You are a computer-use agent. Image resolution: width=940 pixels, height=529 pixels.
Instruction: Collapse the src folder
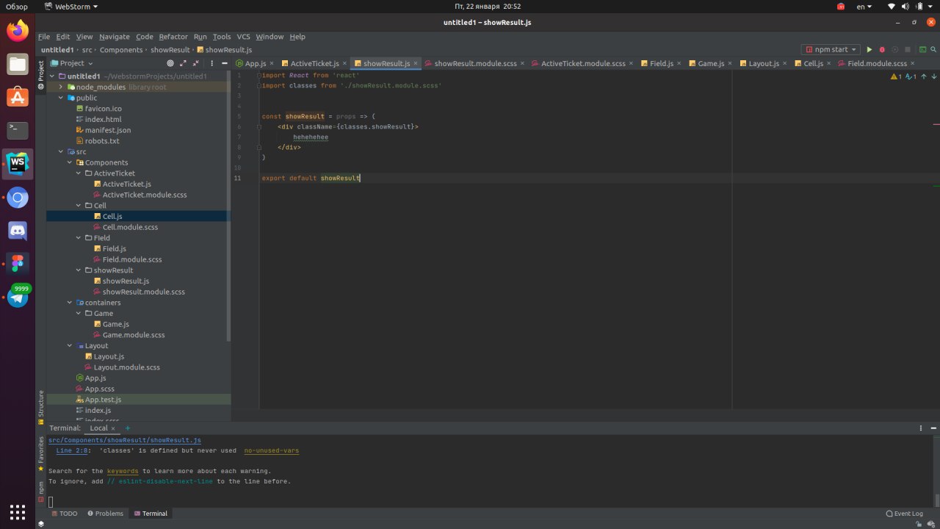pos(62,151)
